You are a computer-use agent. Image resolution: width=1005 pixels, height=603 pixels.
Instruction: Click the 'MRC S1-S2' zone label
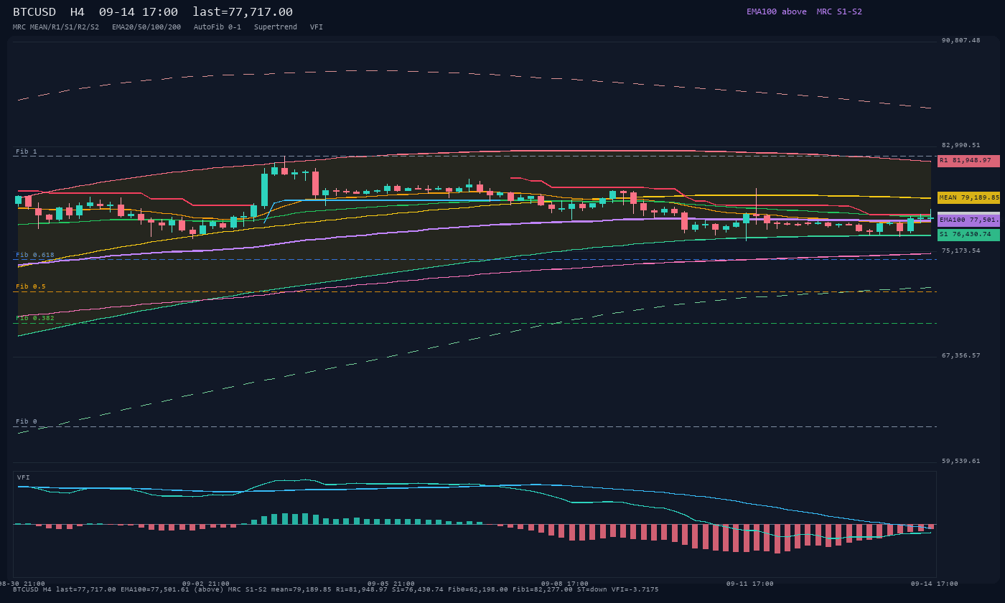pos(839,11)
